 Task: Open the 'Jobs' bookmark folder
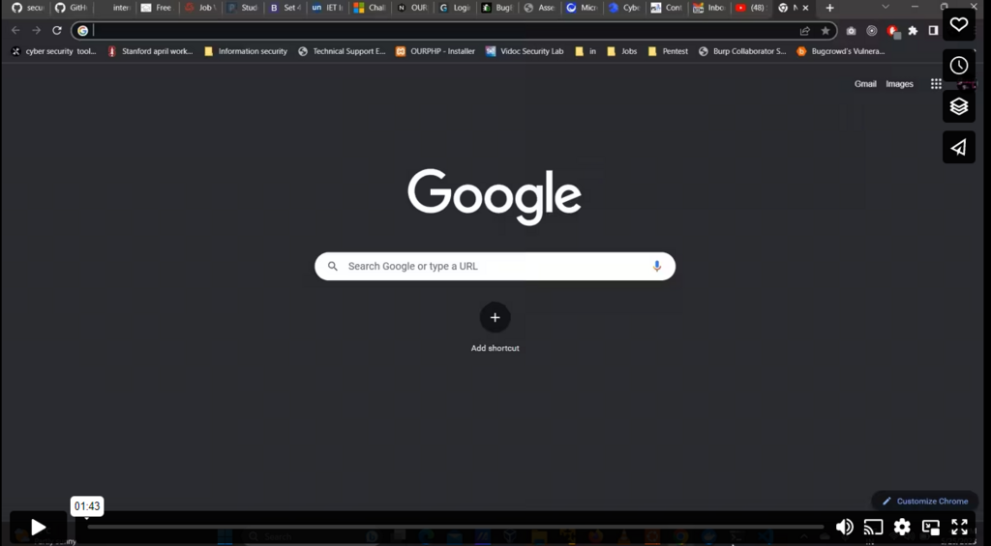622,51
